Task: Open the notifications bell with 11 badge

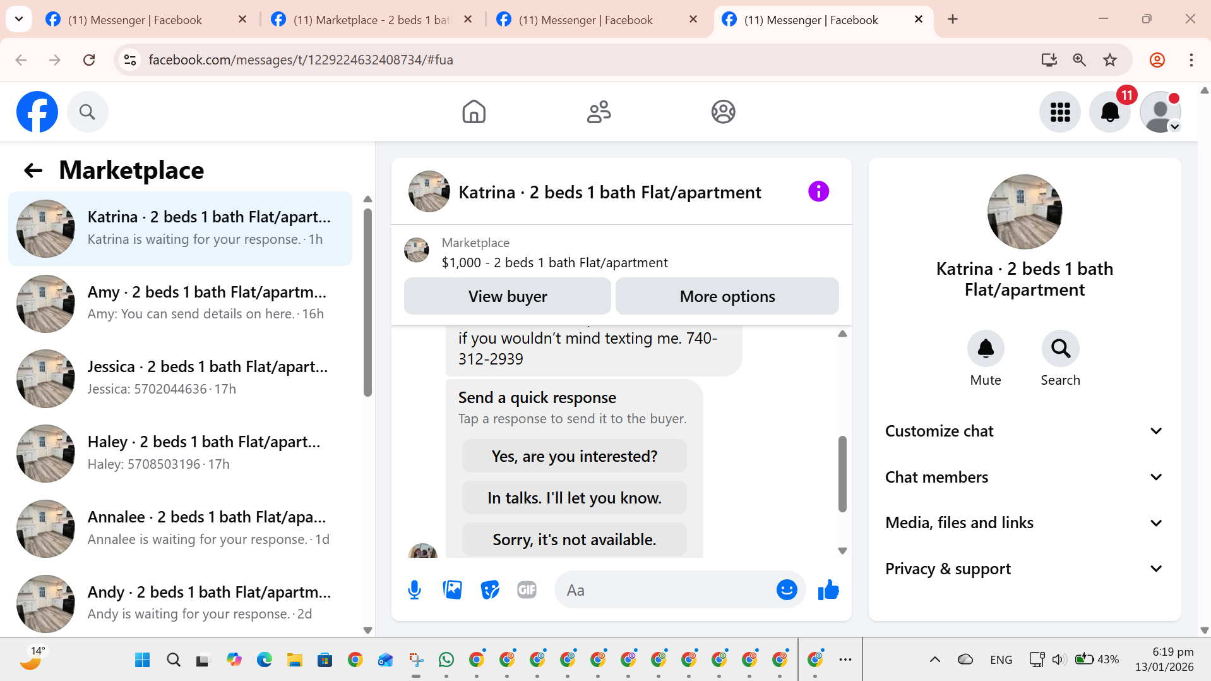Action: click(x=1110, y=112)
